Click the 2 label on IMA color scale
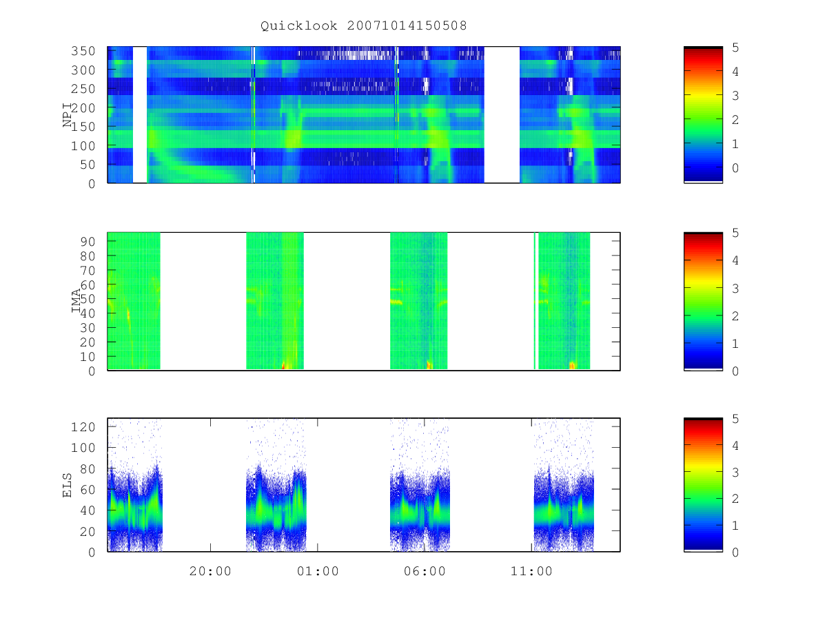The image size is (827, 620). pos(736,316)
